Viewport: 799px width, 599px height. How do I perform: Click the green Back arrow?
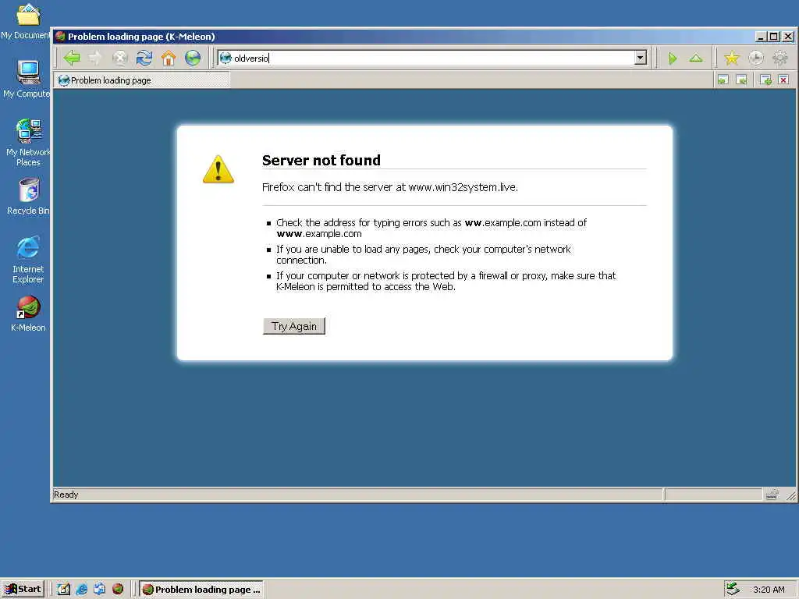72,58
